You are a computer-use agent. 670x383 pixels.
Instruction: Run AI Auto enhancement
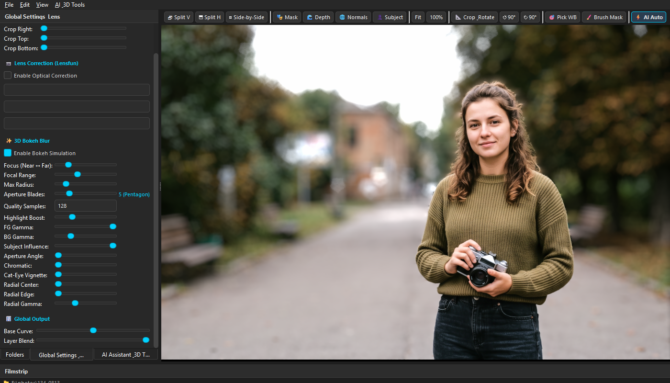(648, 17)
